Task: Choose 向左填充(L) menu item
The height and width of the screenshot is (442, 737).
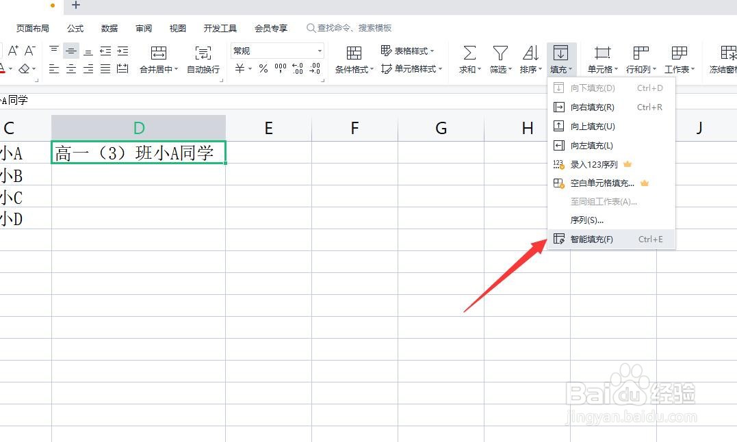Action: 612,146
